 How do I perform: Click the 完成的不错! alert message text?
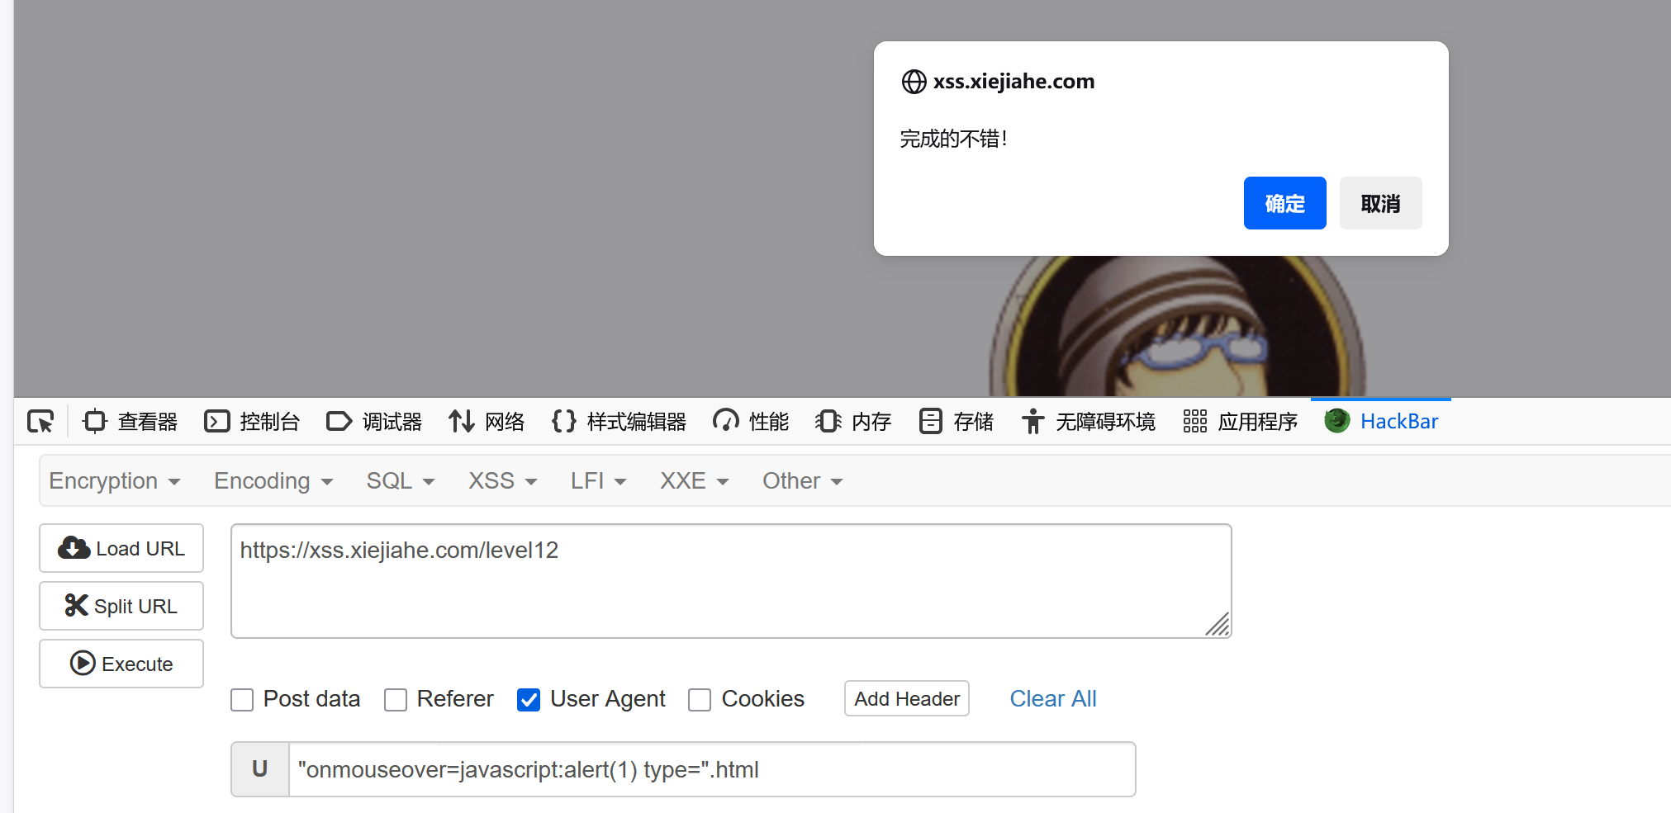click(953, 139)
